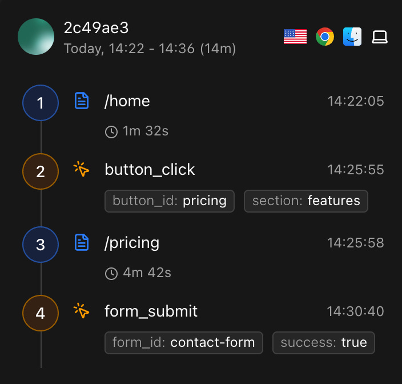Click the page icon beside /pricing
Screen dimensions: 402x384
82,243
